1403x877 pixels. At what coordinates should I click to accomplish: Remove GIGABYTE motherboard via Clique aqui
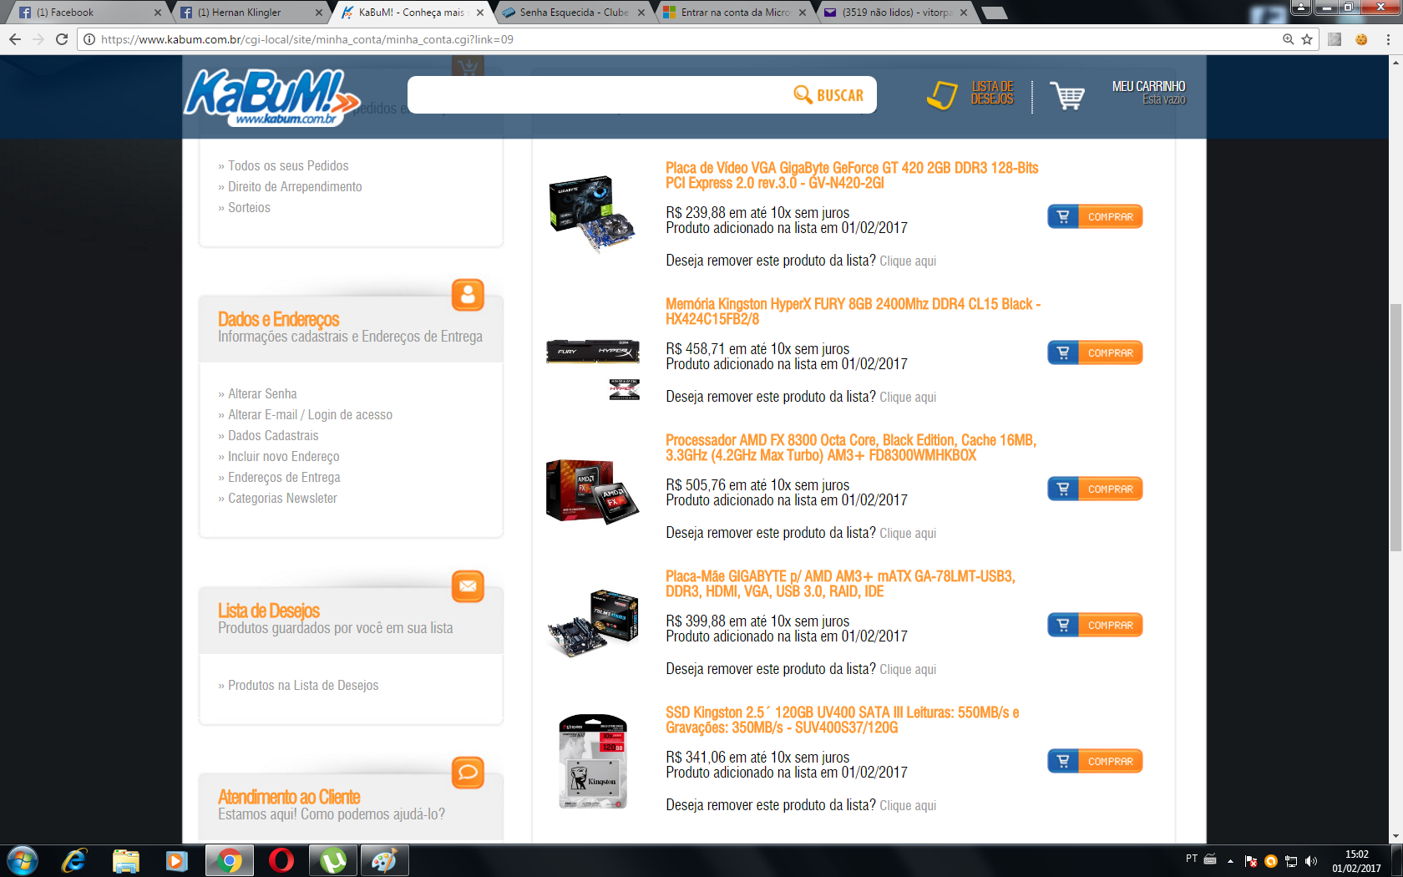click(x=908, y=670)
